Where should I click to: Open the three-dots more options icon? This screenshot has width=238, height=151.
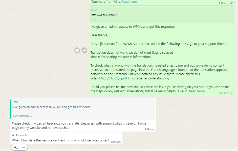23,147
